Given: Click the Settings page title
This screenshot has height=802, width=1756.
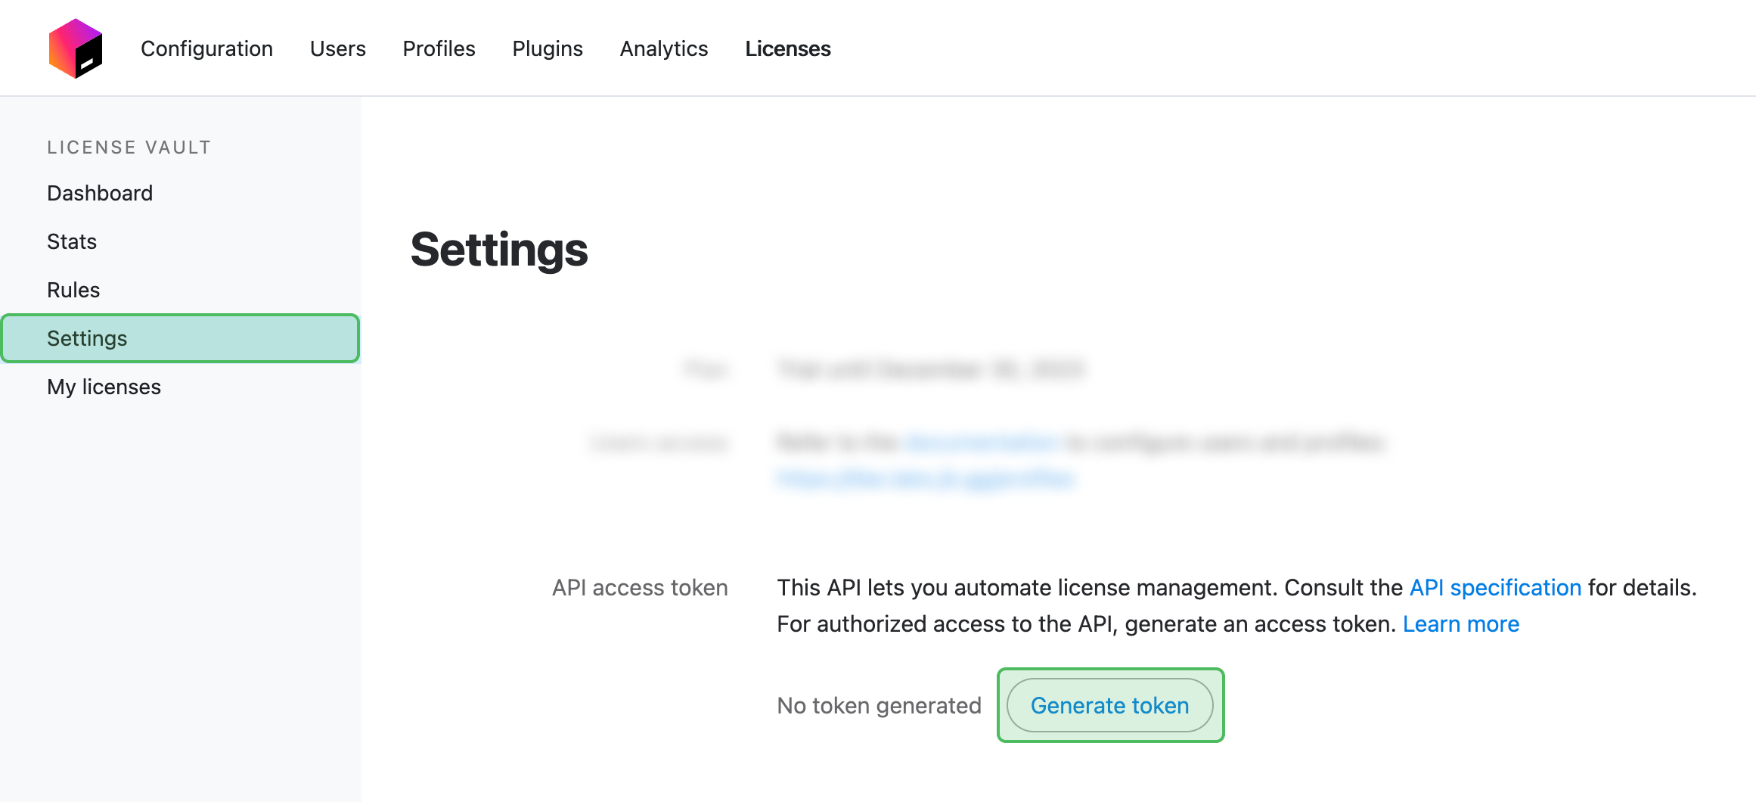Looking at the screenshot, I should click(x=498, y=250).
